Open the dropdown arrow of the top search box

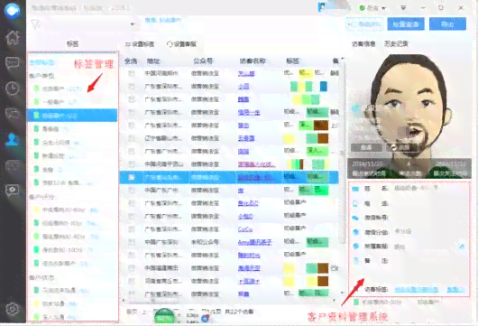(133, 23)
